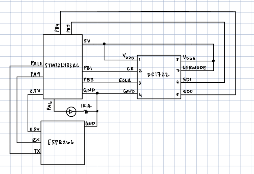The image size is (254, 174).
Task: Click the PB5 pin label
Action: pyautogui.click(x=68, y=28)
